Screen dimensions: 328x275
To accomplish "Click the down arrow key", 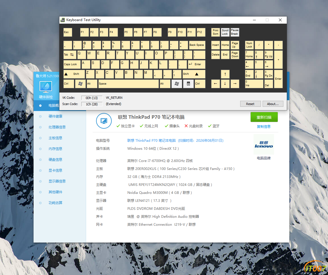I will tap(225, 84).
